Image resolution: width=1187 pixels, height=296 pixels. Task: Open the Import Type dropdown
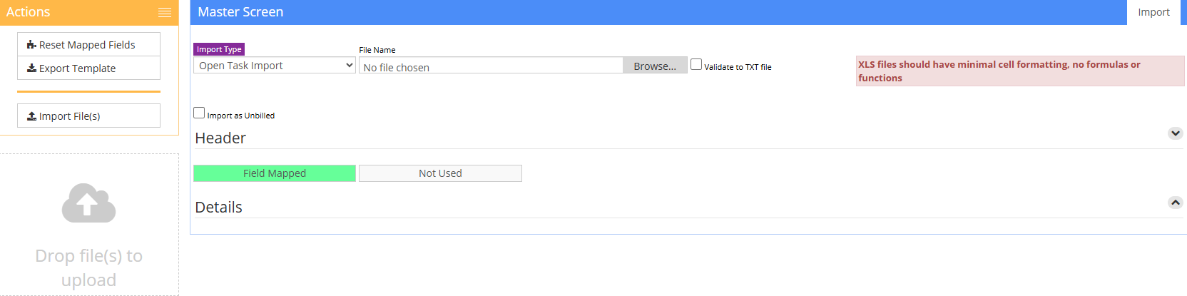pos(275,66)
